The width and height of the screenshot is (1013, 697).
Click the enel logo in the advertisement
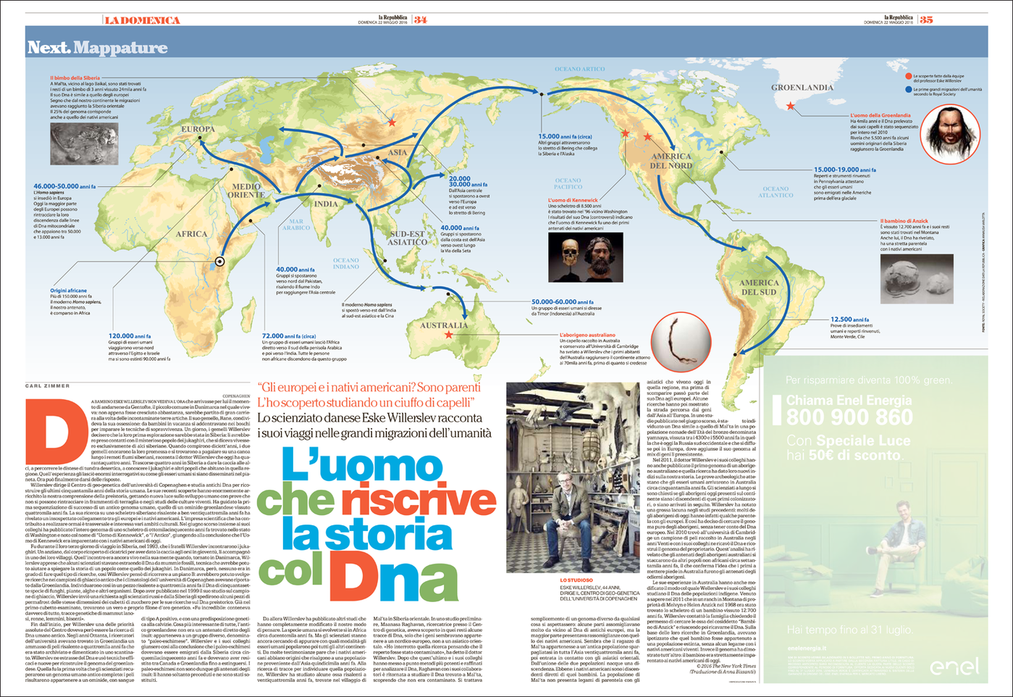(954, 667)
